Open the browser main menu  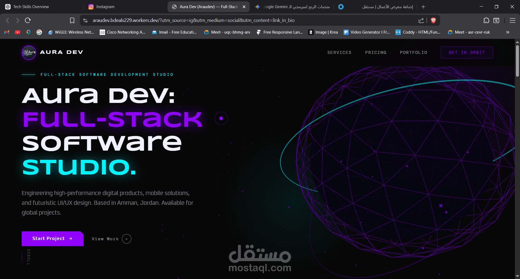[x=512, y=20]
